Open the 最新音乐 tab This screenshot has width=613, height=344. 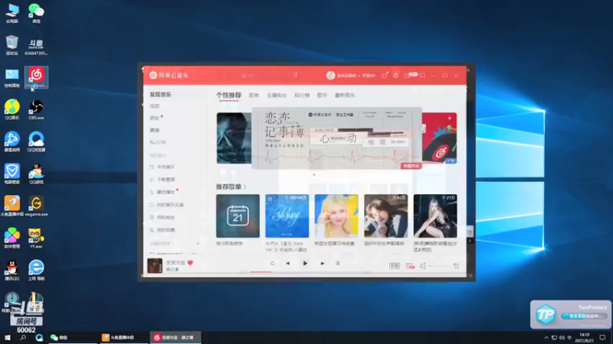click(x=345, y=95)
